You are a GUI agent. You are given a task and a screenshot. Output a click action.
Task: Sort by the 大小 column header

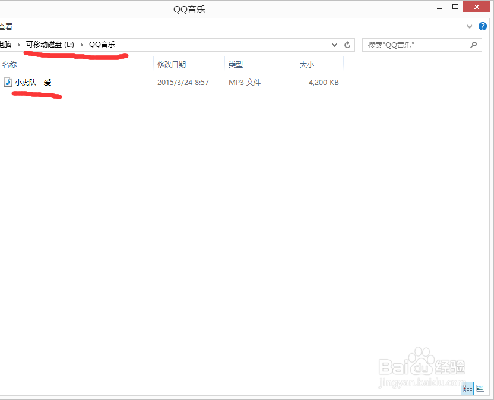click(x=306, y=64)
